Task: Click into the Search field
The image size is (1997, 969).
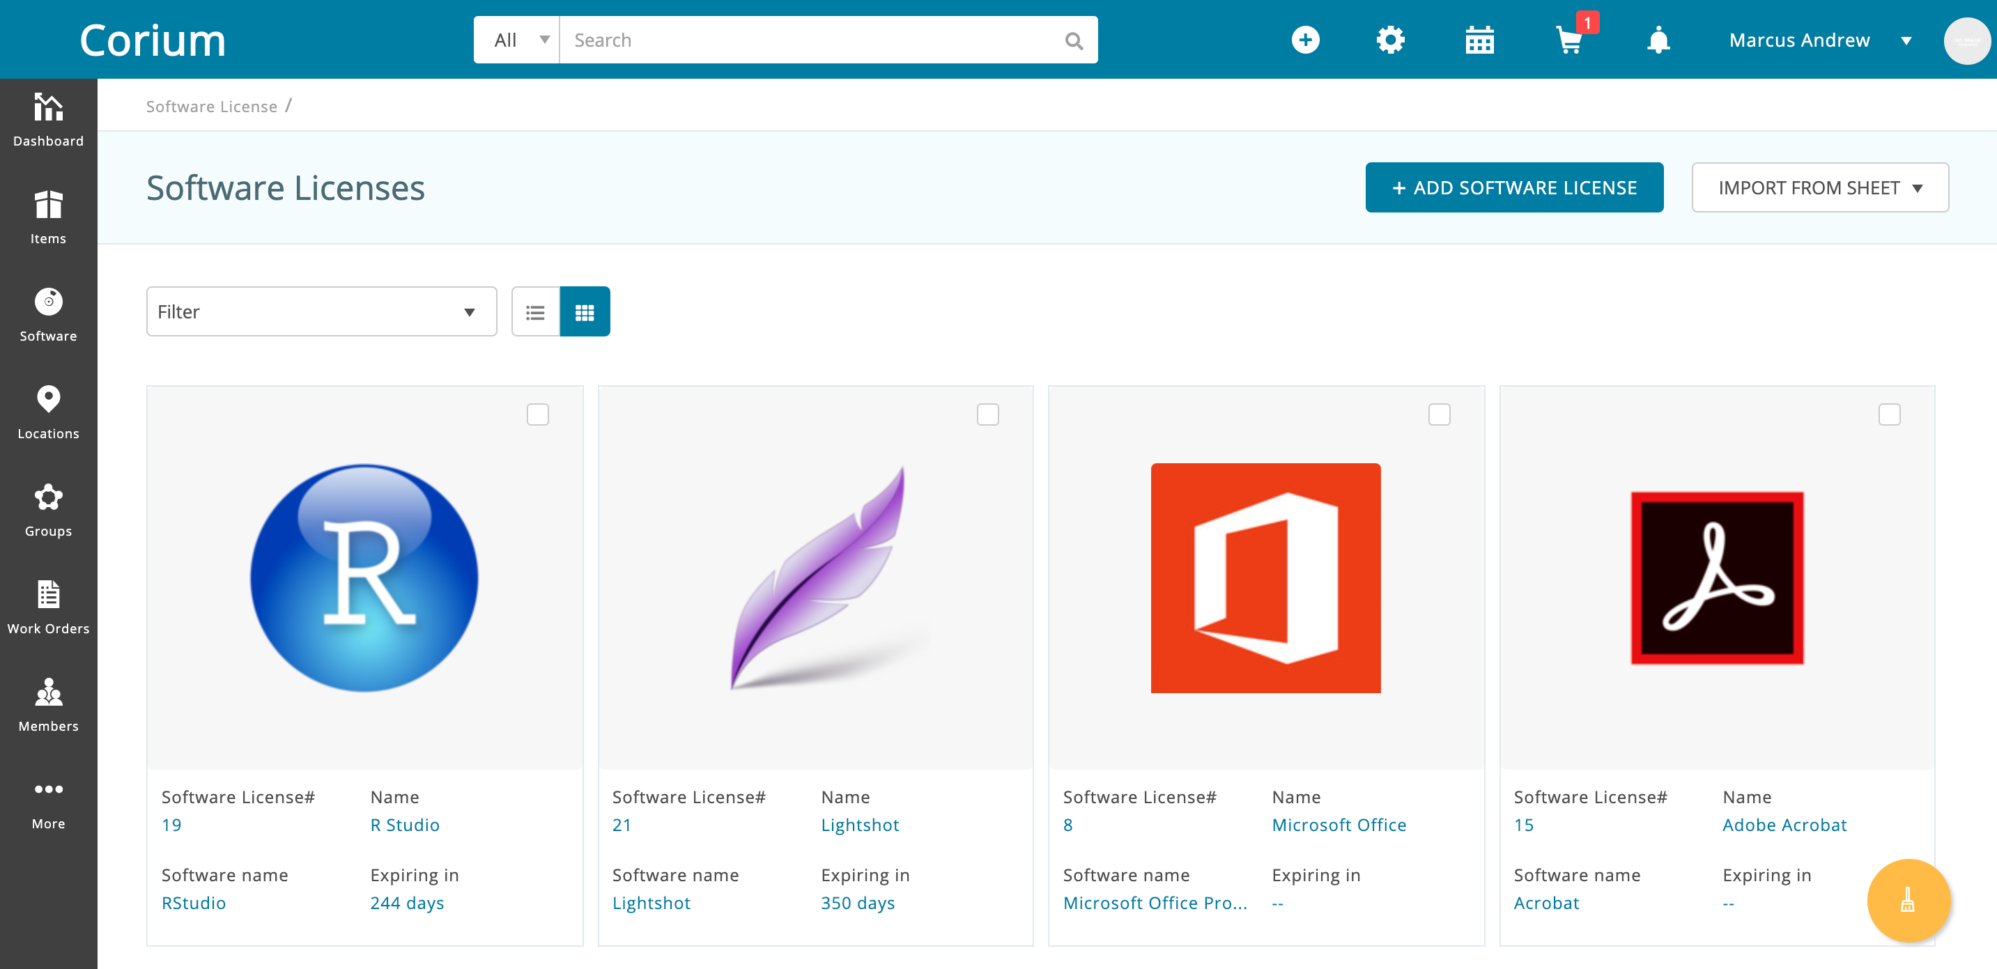Action: click(x=810, y=40)
